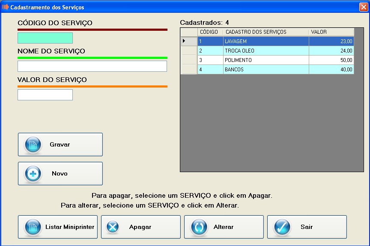Click code cell 1 in the grid
Image resolution: width=370 pixels, height=246 pixels.
click(x=210, y=41)
